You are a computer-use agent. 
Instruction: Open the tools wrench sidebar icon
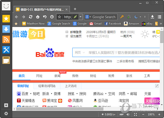(x=6, y=50)
